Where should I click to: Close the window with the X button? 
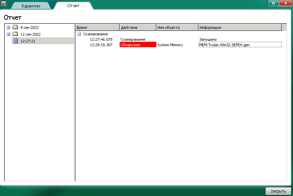[286, 3]
